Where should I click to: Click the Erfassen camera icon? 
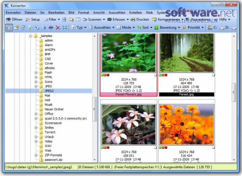pos(110,20)
